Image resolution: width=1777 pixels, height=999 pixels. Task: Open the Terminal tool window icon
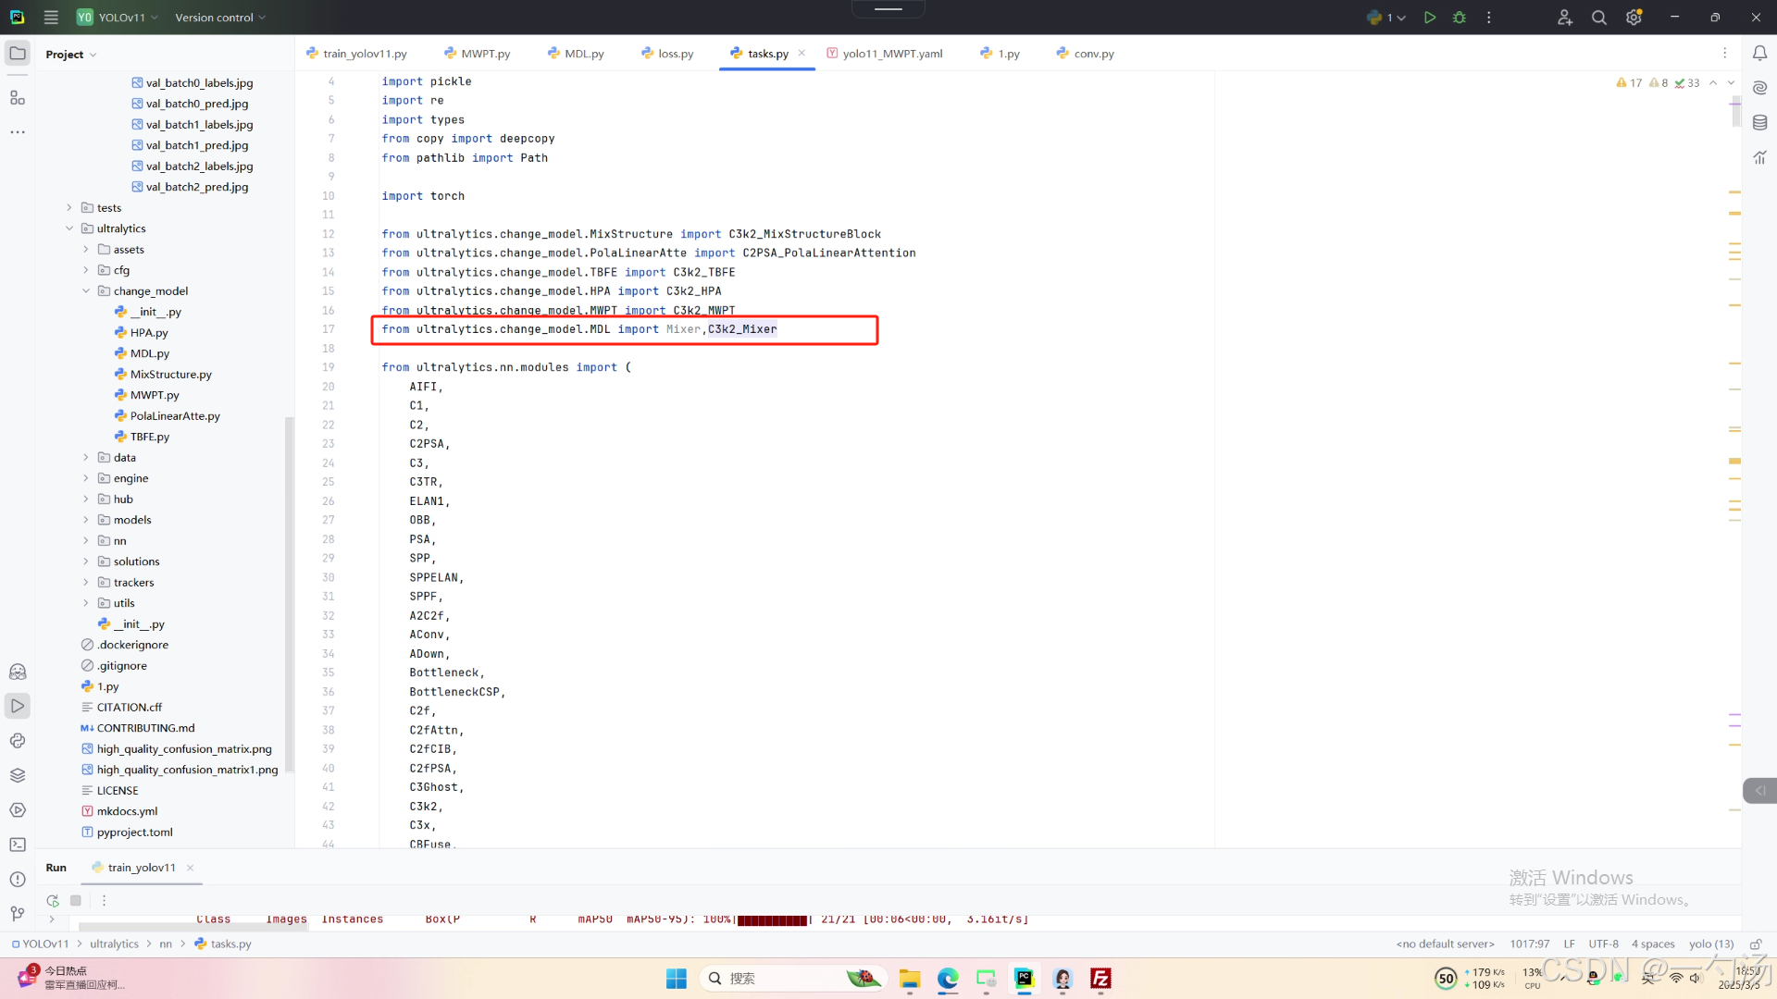pyautogui.click(x=18, y=845)
